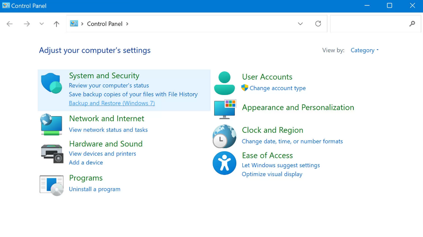
Task: Click the Appearance and Personalization monitor icon
Action: [x=225, y=109]
